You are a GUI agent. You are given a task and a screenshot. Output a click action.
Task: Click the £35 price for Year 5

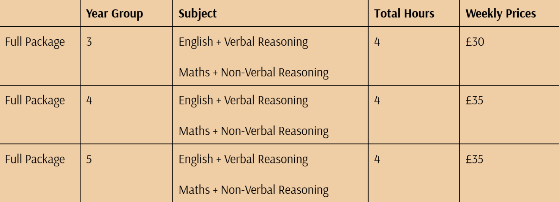(x=475, y=159)
